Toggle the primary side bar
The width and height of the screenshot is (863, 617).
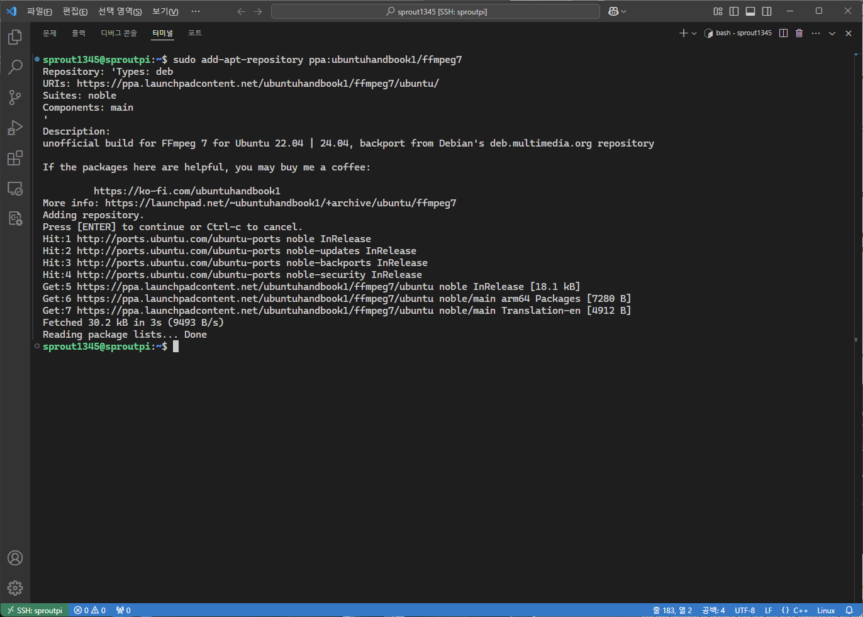(734, 11)
